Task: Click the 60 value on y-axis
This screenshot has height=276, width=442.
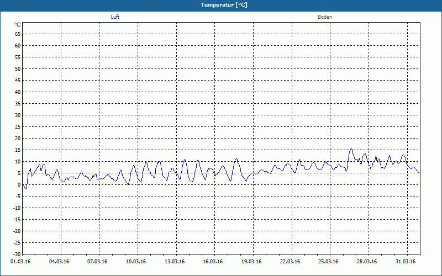Action: 18,46
